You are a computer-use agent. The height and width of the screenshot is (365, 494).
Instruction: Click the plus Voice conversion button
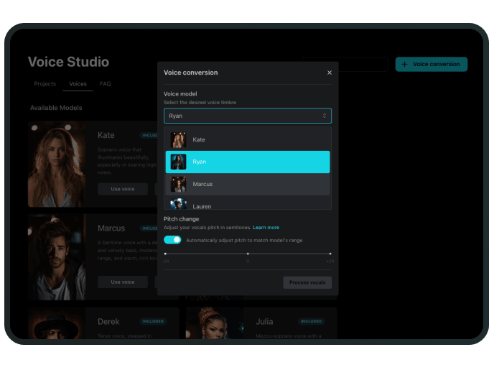click(x=431, y=64)
